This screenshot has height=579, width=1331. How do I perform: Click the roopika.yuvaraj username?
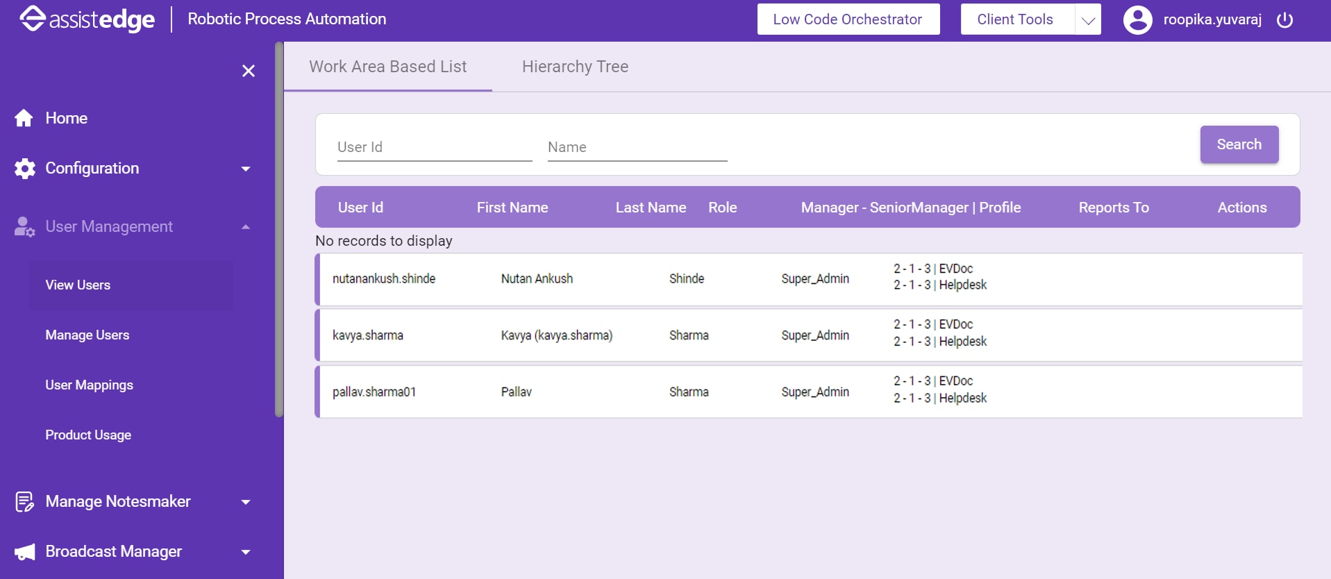tap(1212, 19)
